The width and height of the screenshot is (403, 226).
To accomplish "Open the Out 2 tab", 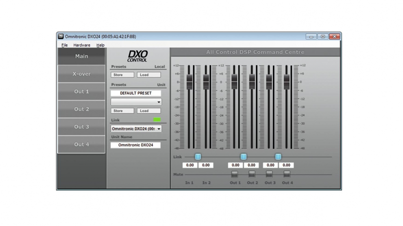I will coord(81,109).
